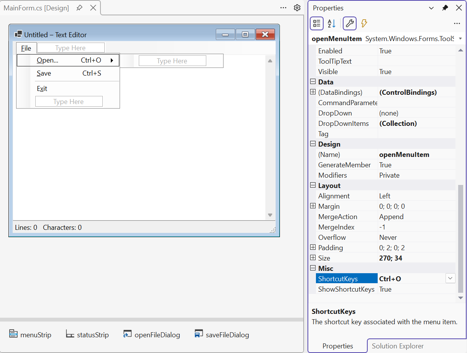The width and height of the screenshot is (467, 353).
Task: Collapse the Data category
Action: pos(313,82)
